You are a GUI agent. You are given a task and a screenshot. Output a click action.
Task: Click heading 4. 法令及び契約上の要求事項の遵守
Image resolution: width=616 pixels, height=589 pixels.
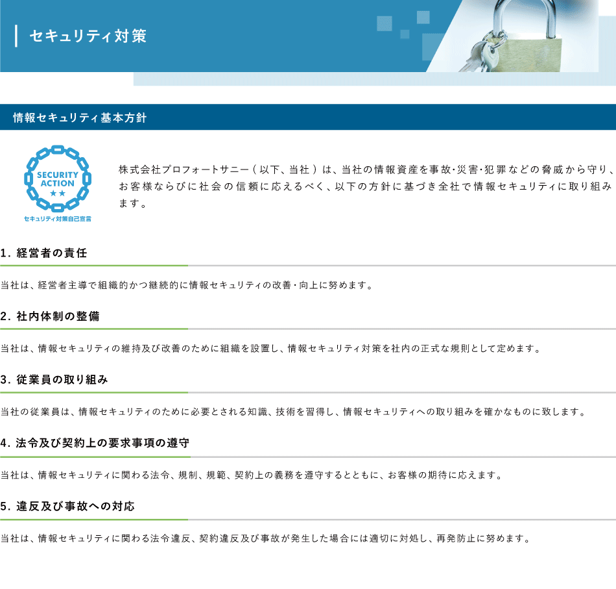95,443
